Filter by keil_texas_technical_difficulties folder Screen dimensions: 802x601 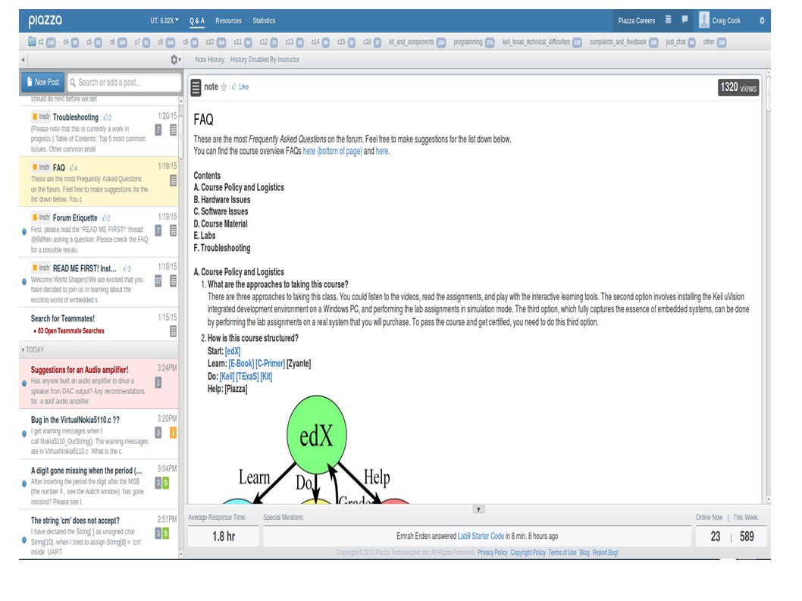click(542, 42)
